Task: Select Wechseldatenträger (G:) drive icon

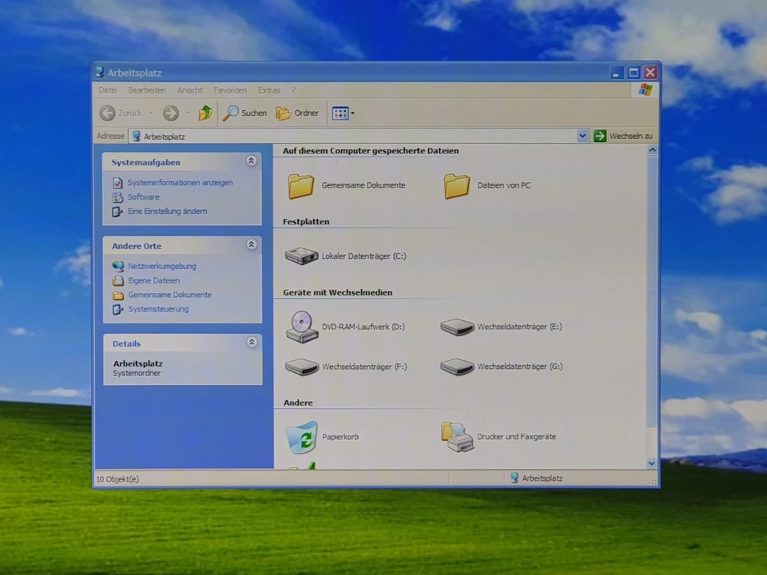Action: pos(457,367)
